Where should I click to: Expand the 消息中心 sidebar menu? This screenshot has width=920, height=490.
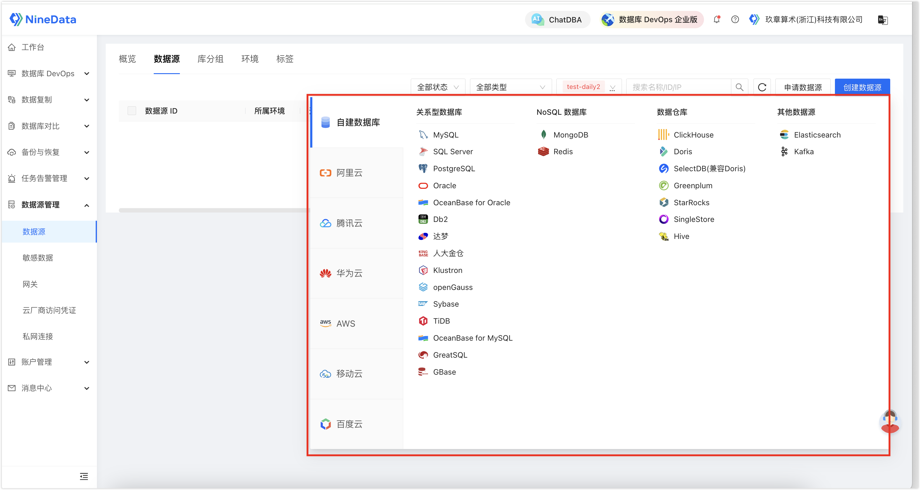(x=49, y=388)
